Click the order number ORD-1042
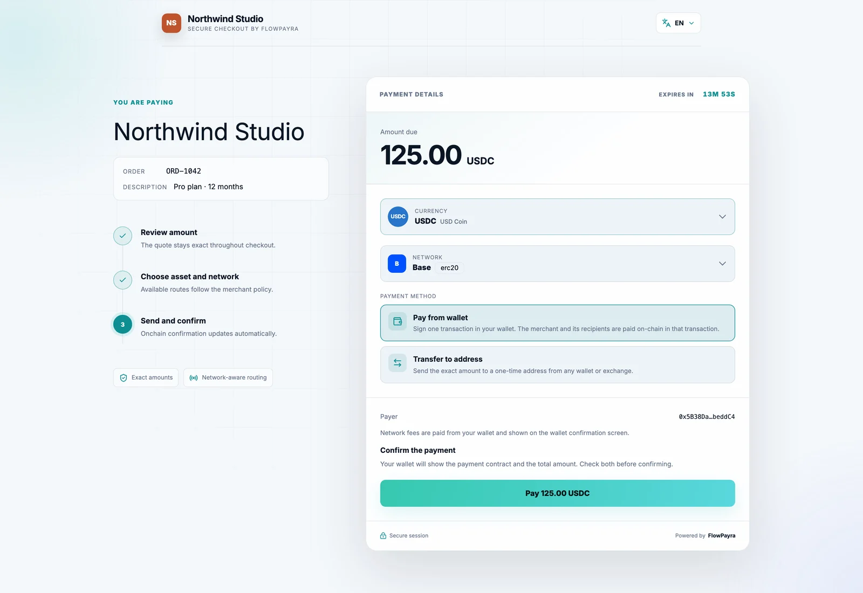The image size is (863, 593). 183,171
